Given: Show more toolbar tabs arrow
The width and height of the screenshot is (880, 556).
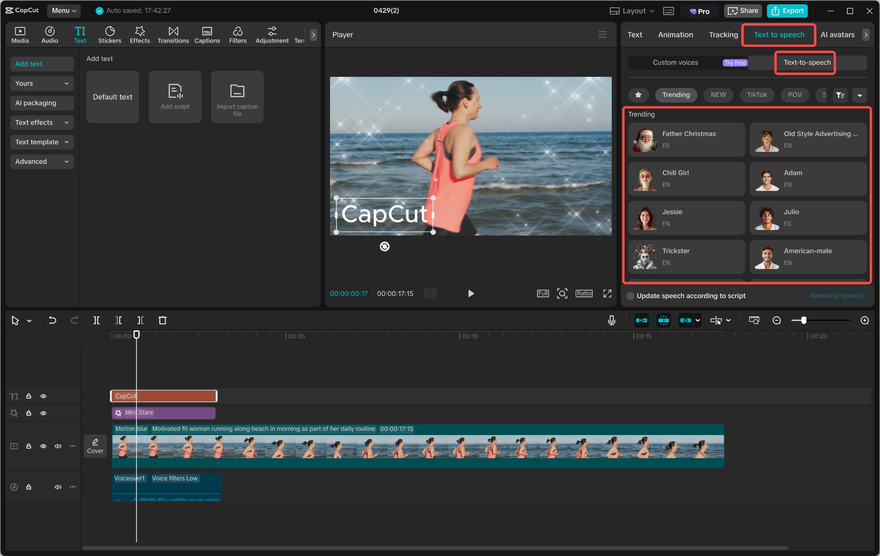Looking at the screenshot, I should (313, 35).
